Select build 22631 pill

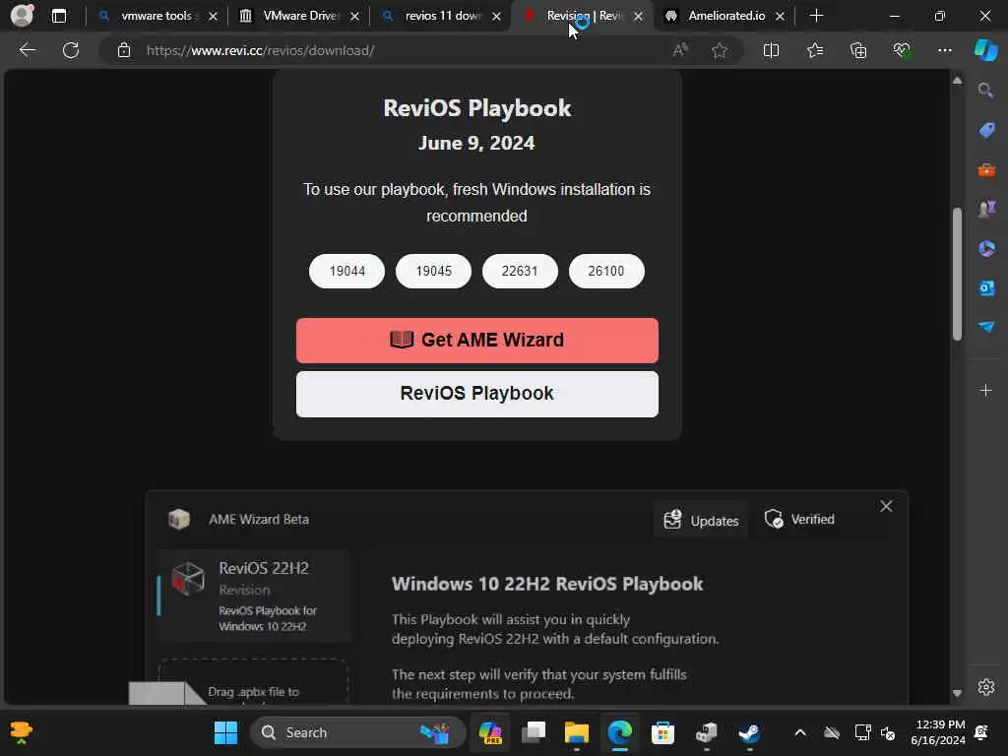tap(520, 272)
